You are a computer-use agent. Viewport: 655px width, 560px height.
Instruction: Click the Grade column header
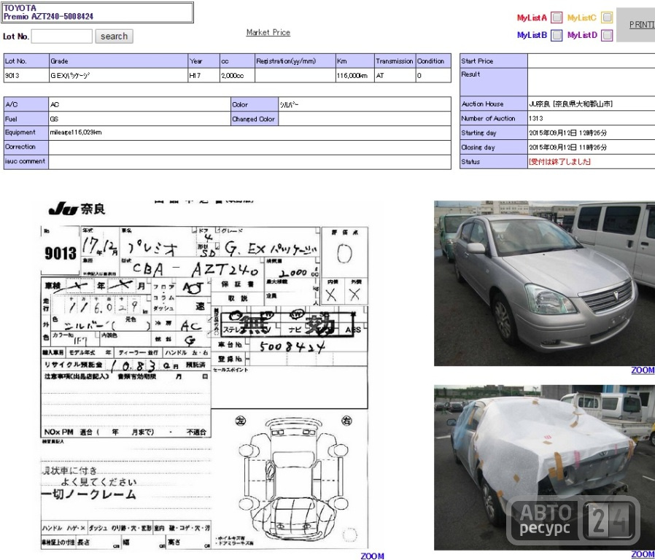coord(119,61)
